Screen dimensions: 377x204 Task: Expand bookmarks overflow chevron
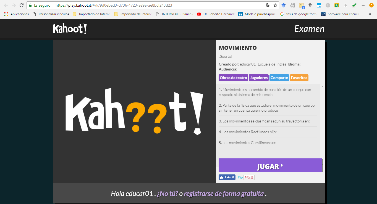pos(370,14)
